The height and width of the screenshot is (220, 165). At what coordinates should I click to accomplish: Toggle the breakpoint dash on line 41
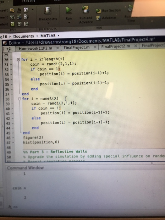tap(13, 114)
